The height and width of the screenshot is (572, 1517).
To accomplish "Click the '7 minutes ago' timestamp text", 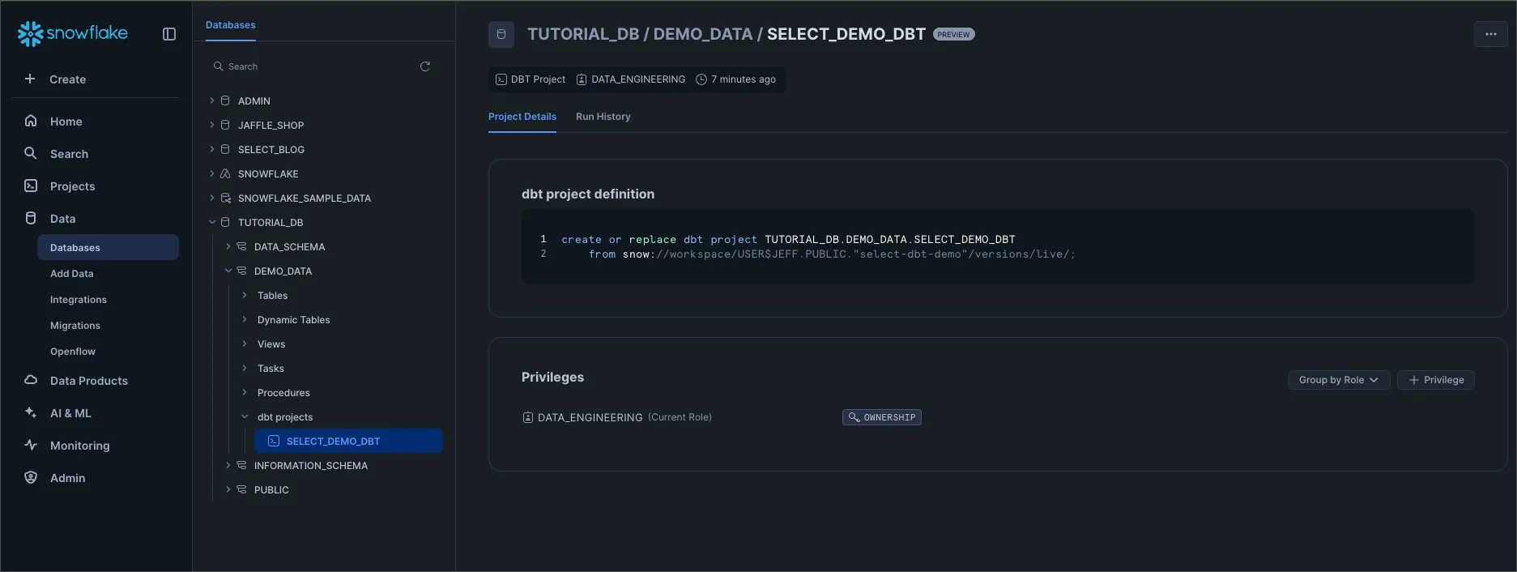I will tap(743, 79).
